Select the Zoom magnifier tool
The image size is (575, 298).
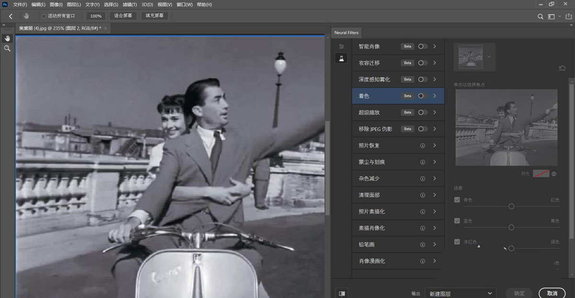pyautogui.click(x=7, y=48)
